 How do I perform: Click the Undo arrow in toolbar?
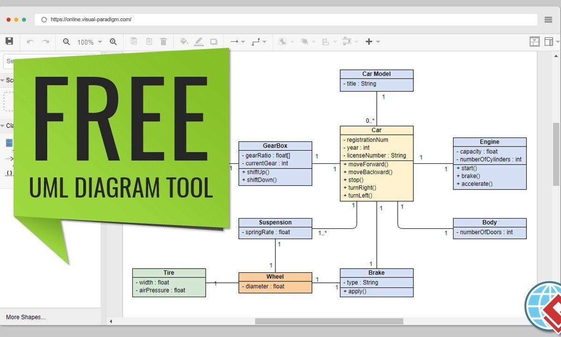tap(30, 42)
